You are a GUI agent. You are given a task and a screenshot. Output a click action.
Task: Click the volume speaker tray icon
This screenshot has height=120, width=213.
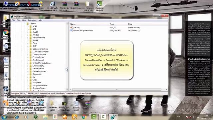(x=194, y=117)
